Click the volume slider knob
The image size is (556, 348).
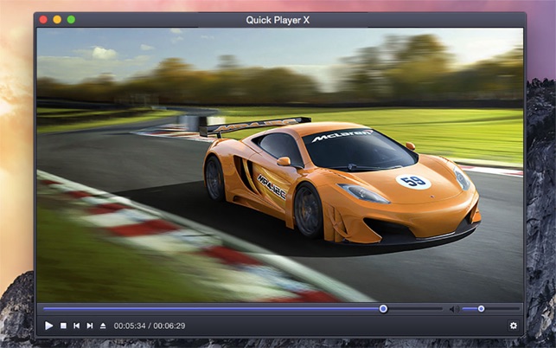[x=481, y=308]
